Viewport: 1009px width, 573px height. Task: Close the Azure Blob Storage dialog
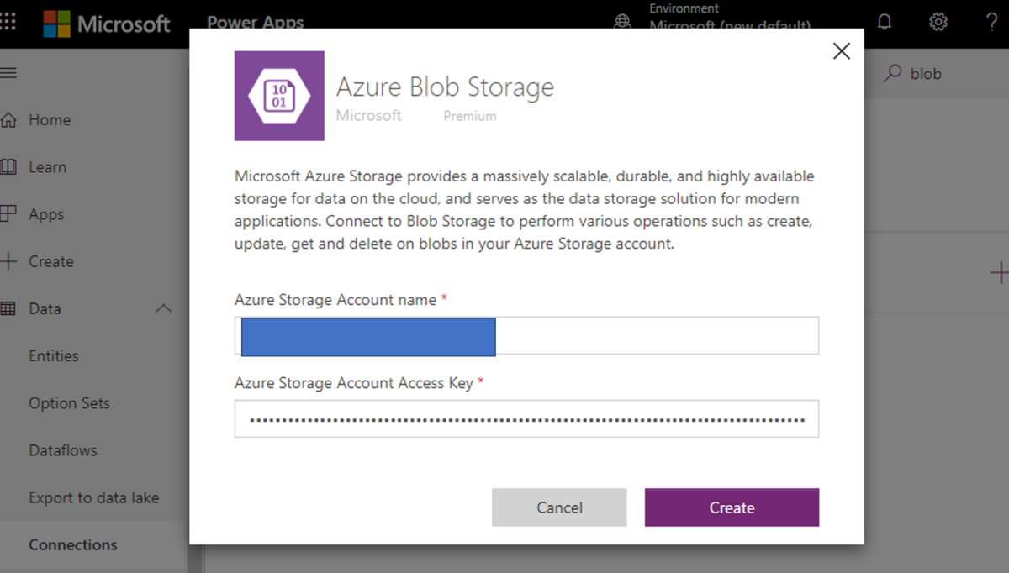841,51
